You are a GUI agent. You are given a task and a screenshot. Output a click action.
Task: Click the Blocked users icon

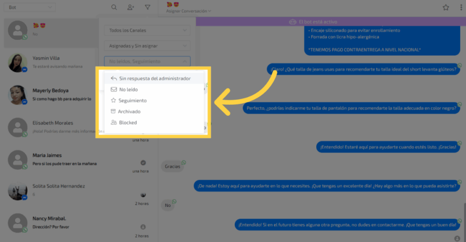click(x=114, y=123)
